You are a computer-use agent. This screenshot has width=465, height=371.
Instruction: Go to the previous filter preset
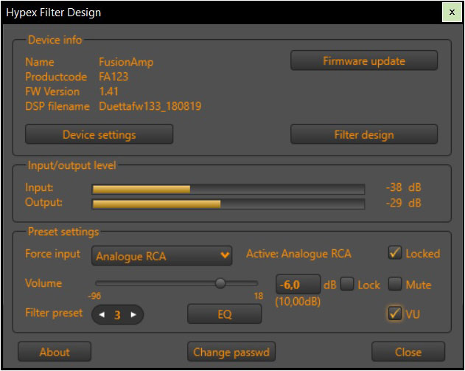(x=102, y=315)
